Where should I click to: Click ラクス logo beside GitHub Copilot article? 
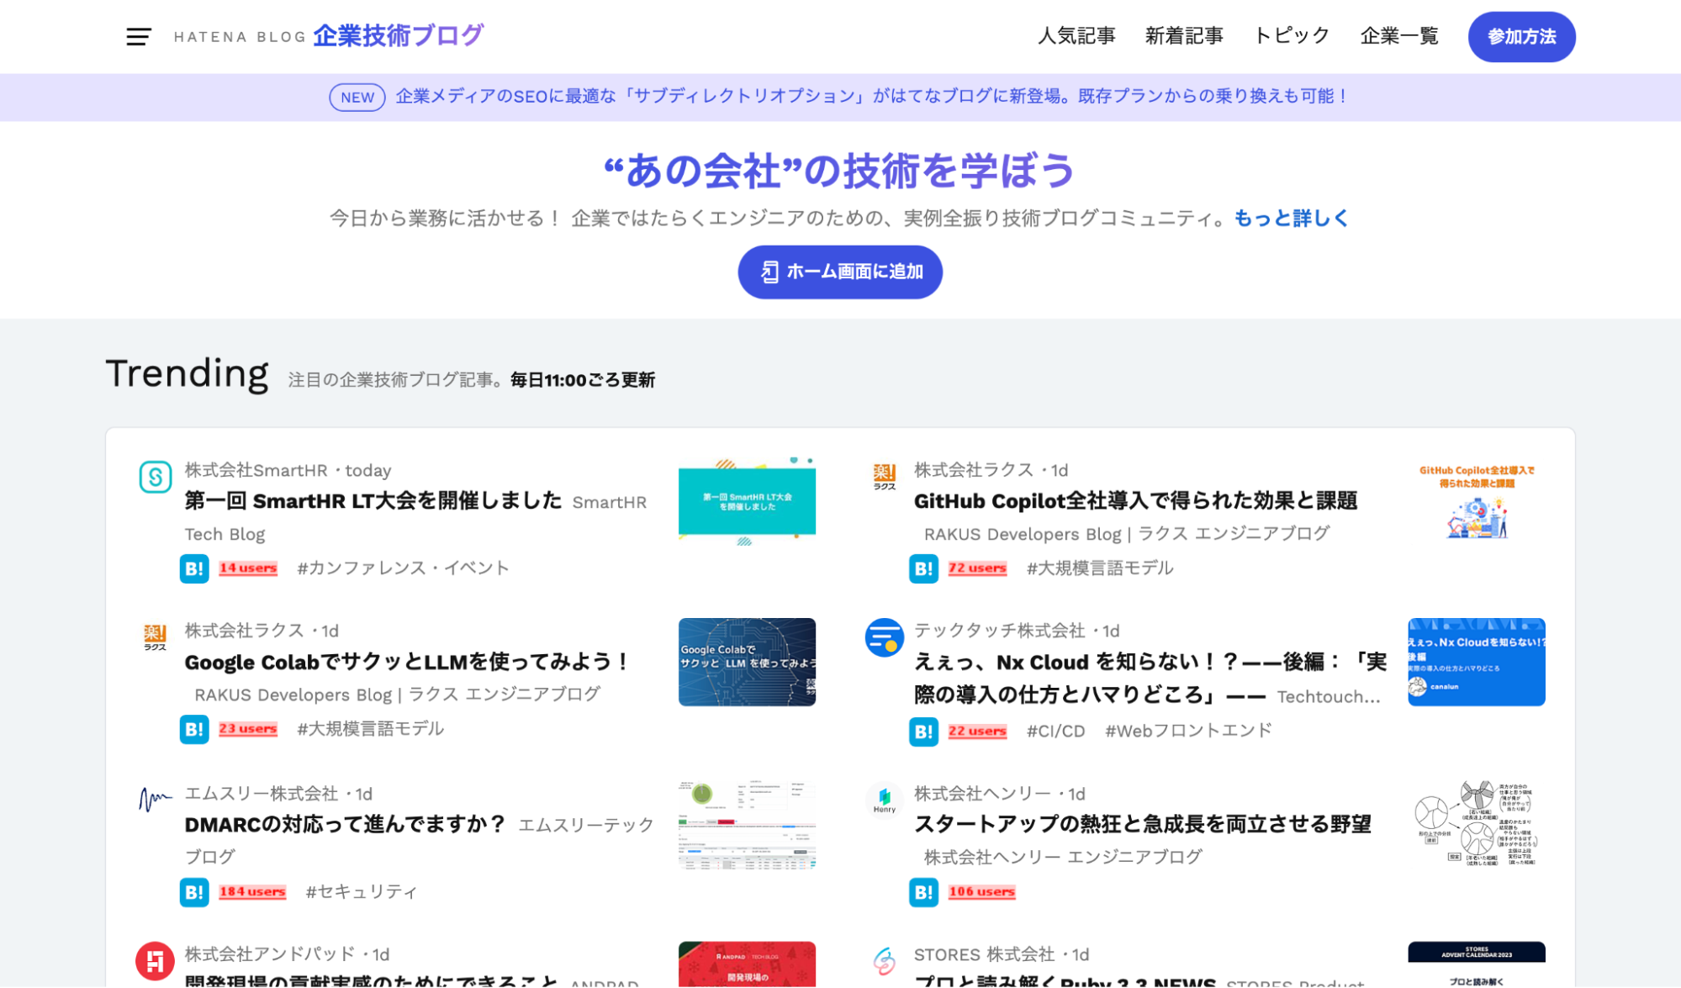coord(885,476)
